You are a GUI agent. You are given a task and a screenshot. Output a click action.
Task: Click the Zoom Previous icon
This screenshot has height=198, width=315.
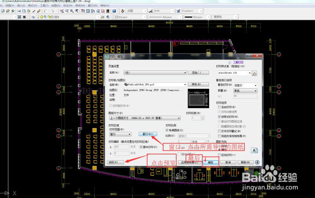(77, 11)
